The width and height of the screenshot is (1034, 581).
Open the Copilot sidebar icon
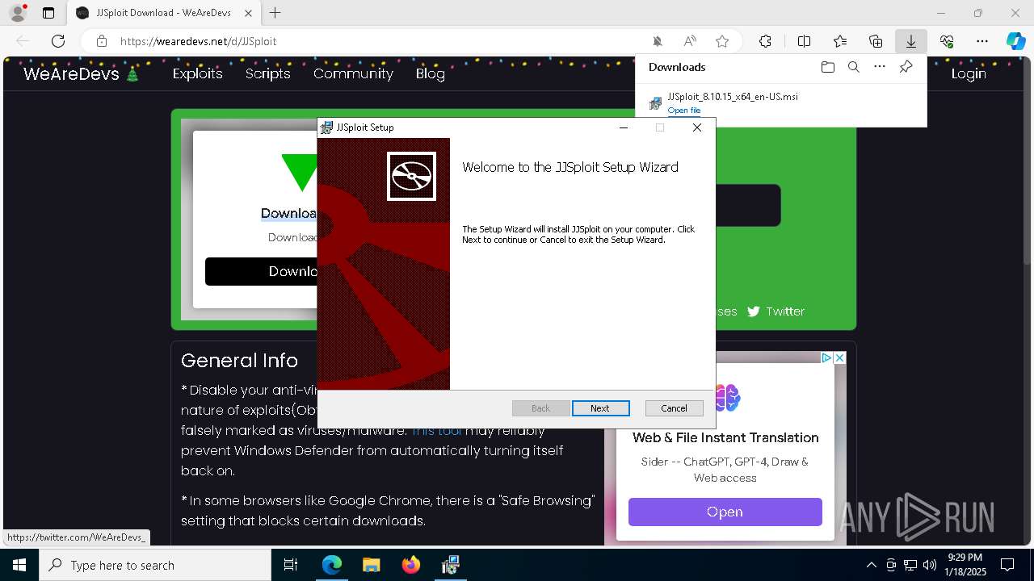click(1015, 41)
